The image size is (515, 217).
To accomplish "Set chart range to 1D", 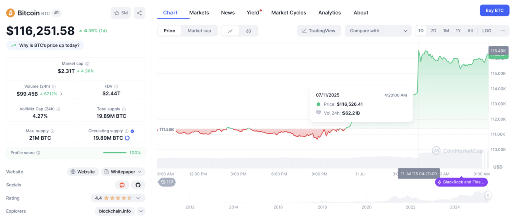I will coord(421,31).
